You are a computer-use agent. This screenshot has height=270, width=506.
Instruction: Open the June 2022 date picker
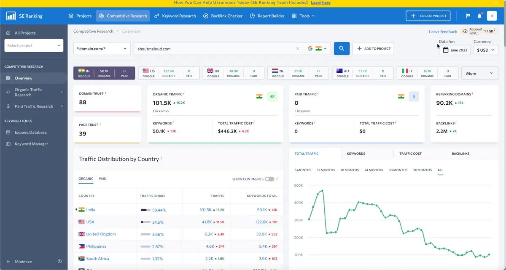click(455, 50)
